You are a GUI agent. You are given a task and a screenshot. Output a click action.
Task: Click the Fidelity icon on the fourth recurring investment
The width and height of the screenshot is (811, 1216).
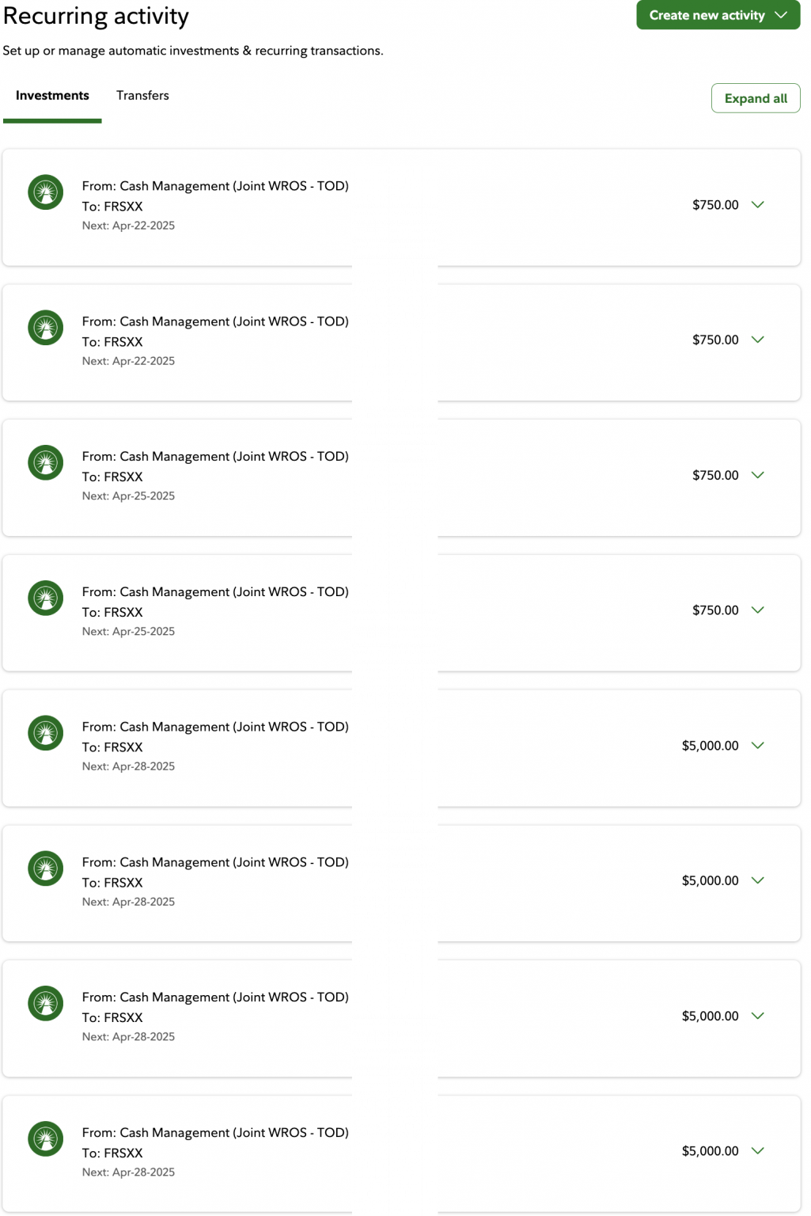click(x=45, y=598)
